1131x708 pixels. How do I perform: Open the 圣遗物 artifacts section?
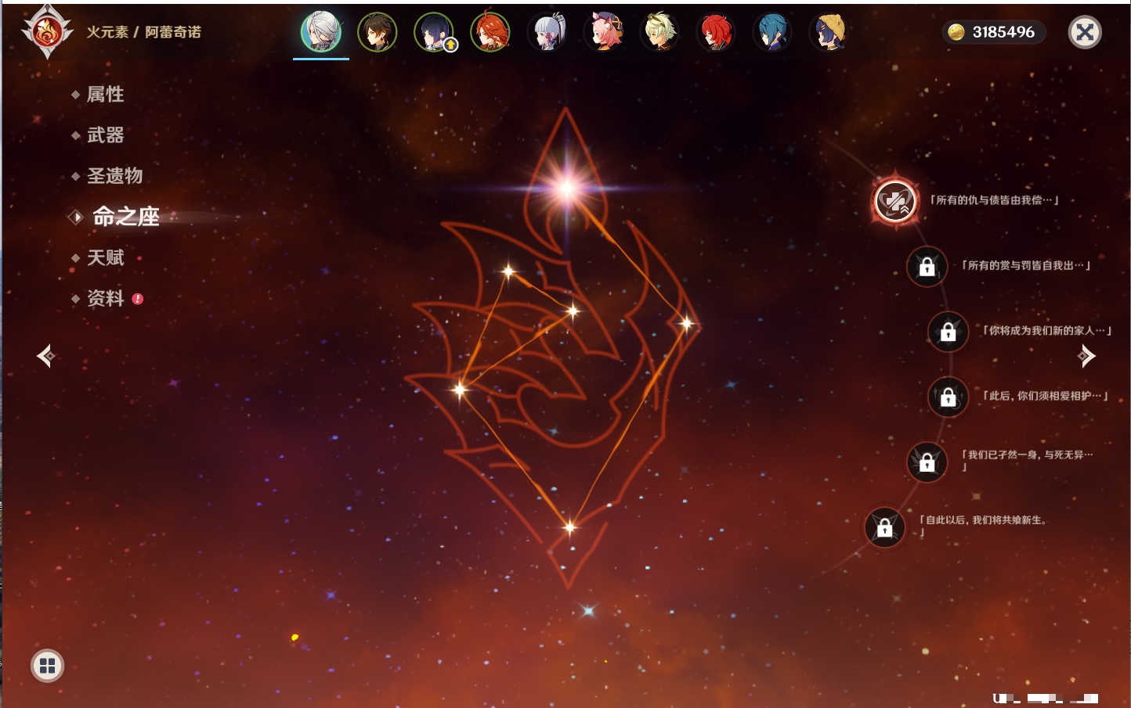(114, 176)
